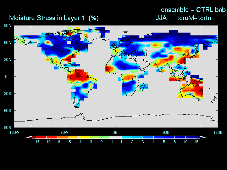Click the -15 colorbar tick value
This screenshot has height=170, width=227.
[x=36, y=142]
